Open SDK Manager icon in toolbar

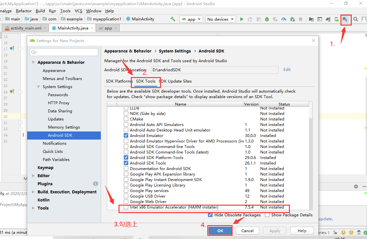coord(345,19)
